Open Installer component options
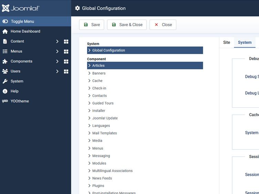Viewport: 259px width, 194px height. coord(99,111)
